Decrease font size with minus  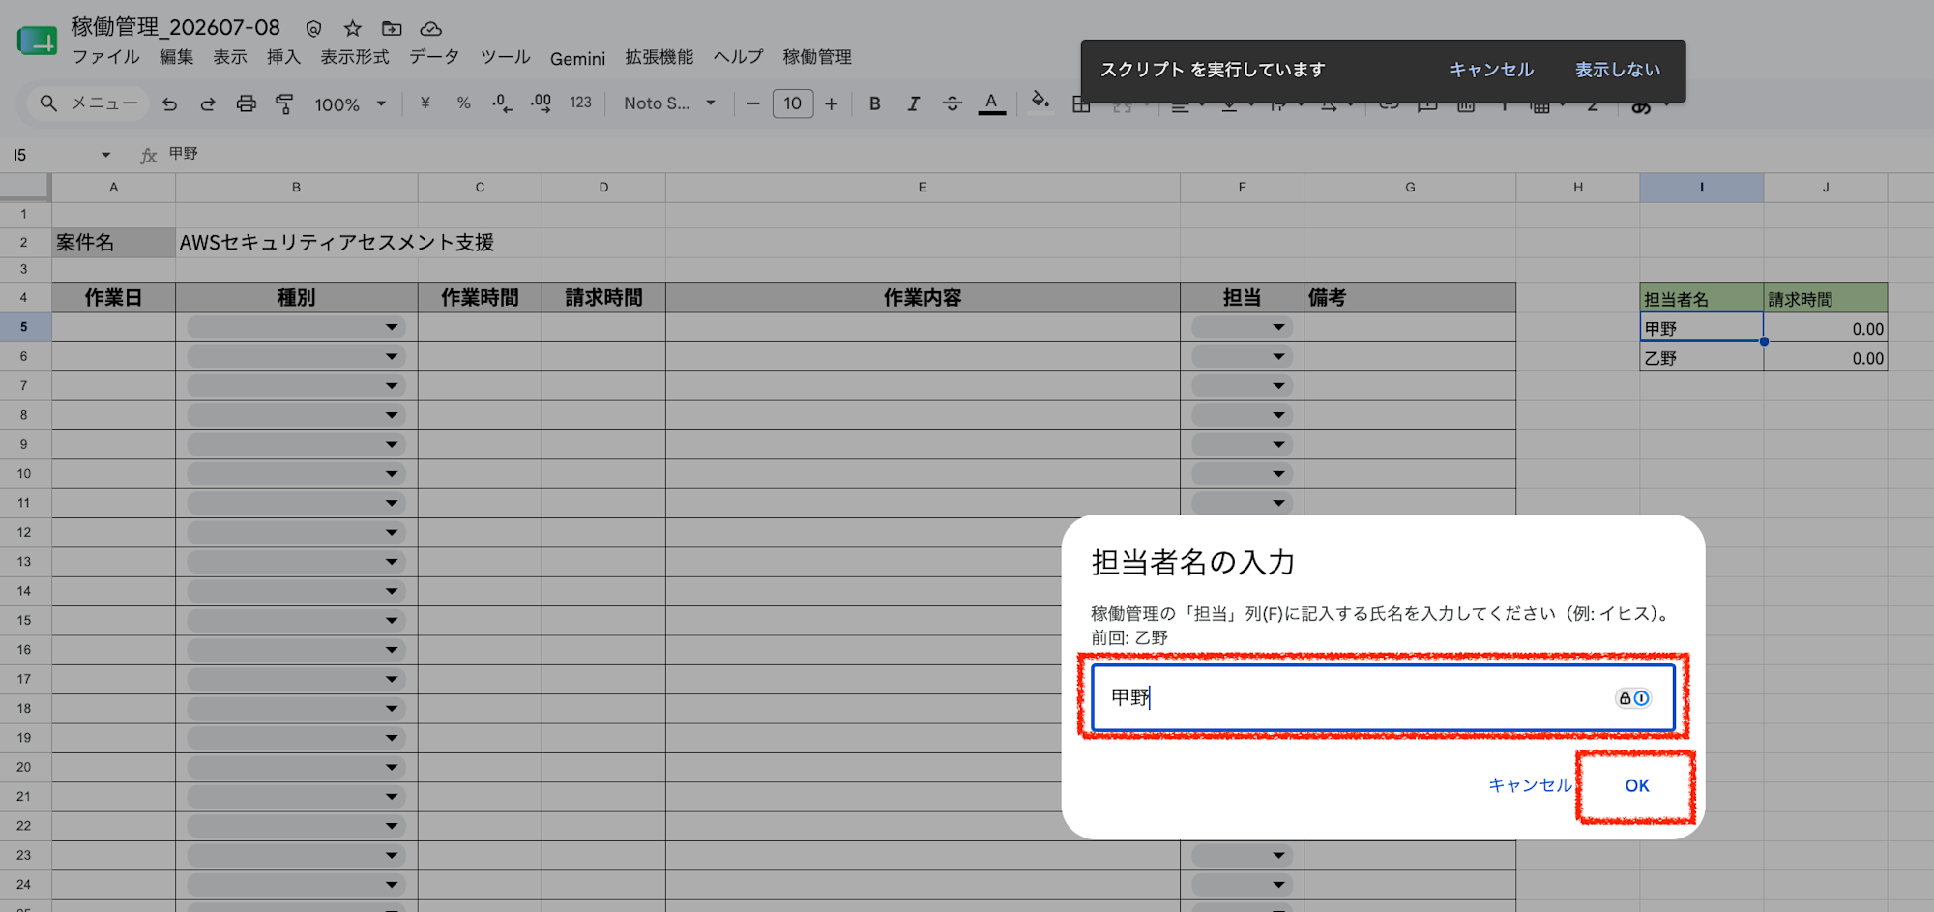(753, 103)
